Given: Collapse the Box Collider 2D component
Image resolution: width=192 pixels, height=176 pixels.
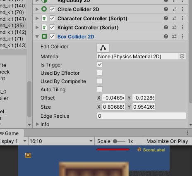Looking at the screenshot, I should click(x=37, y=37).
